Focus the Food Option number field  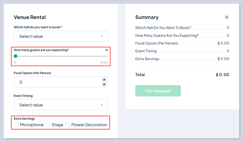(58, 82)
